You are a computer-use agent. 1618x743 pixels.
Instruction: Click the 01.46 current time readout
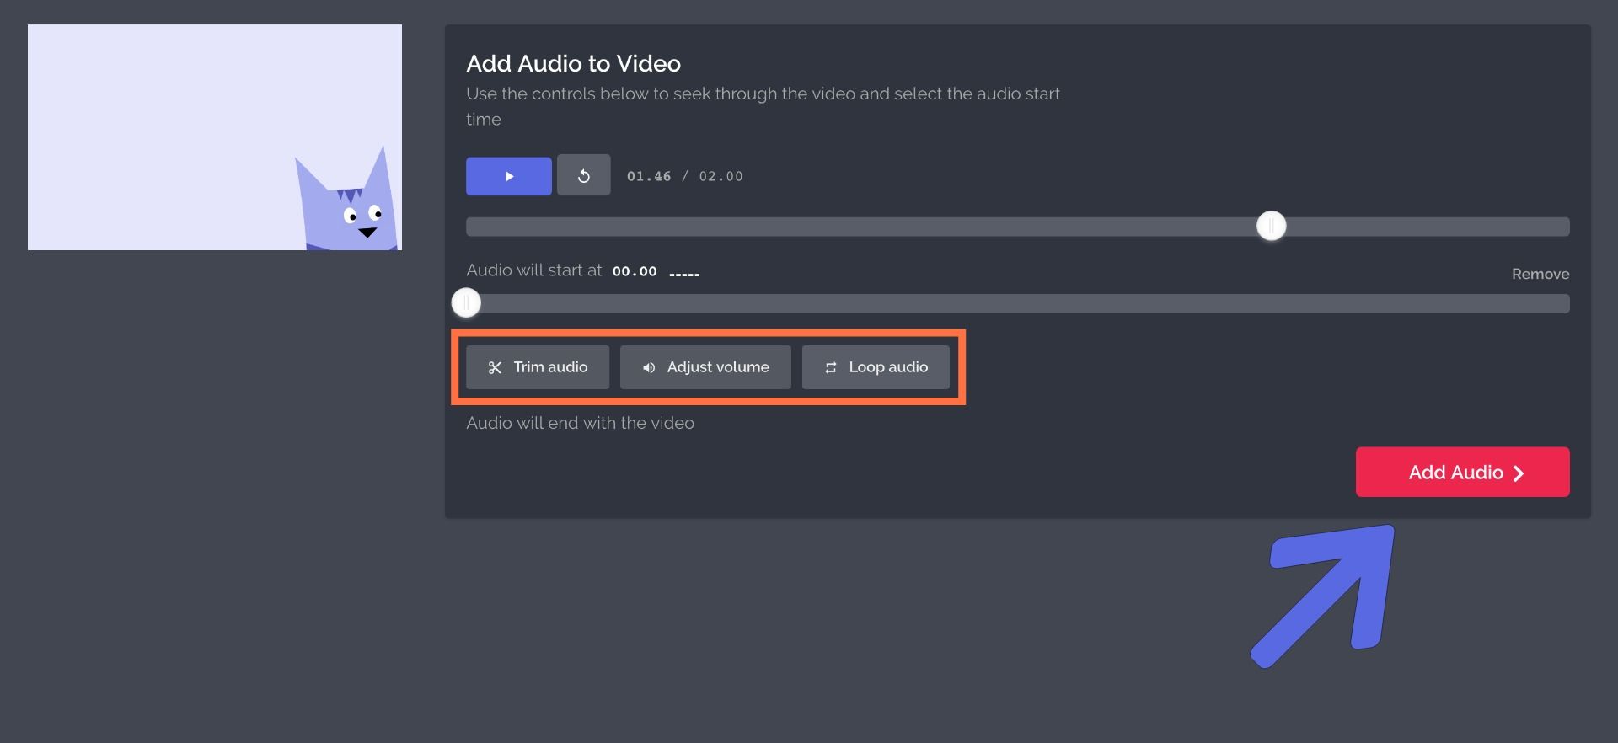click(x=649, y=176)
